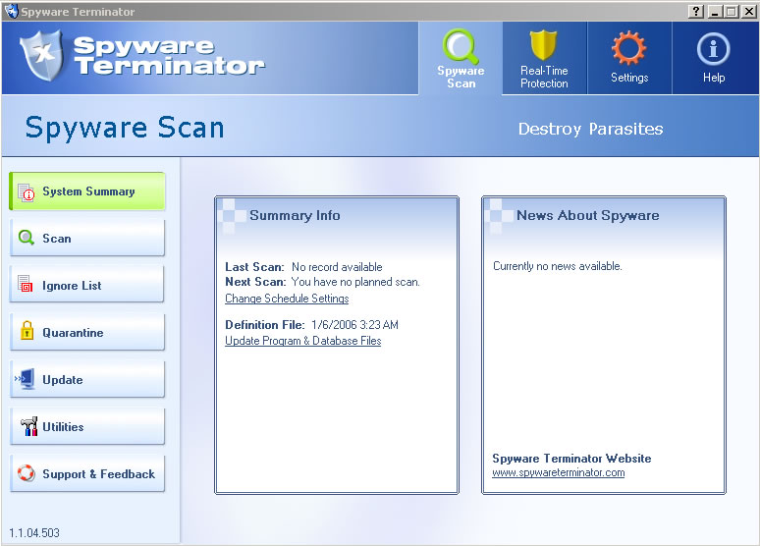The image size is (760, 546).
Task: Close the Spyware Terminator window
Action: pos(747,11)
